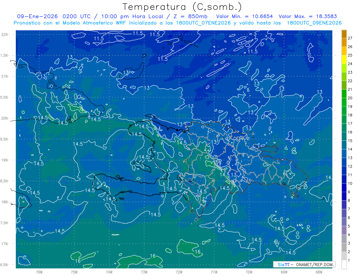Click the longitude label '71W'

coord(214,272)
